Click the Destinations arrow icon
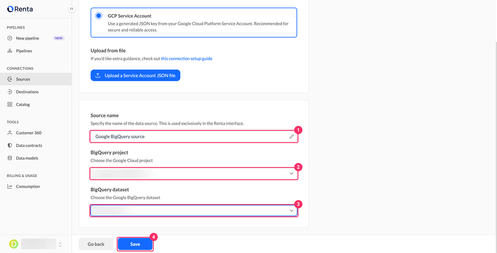 tap(10, 92)
